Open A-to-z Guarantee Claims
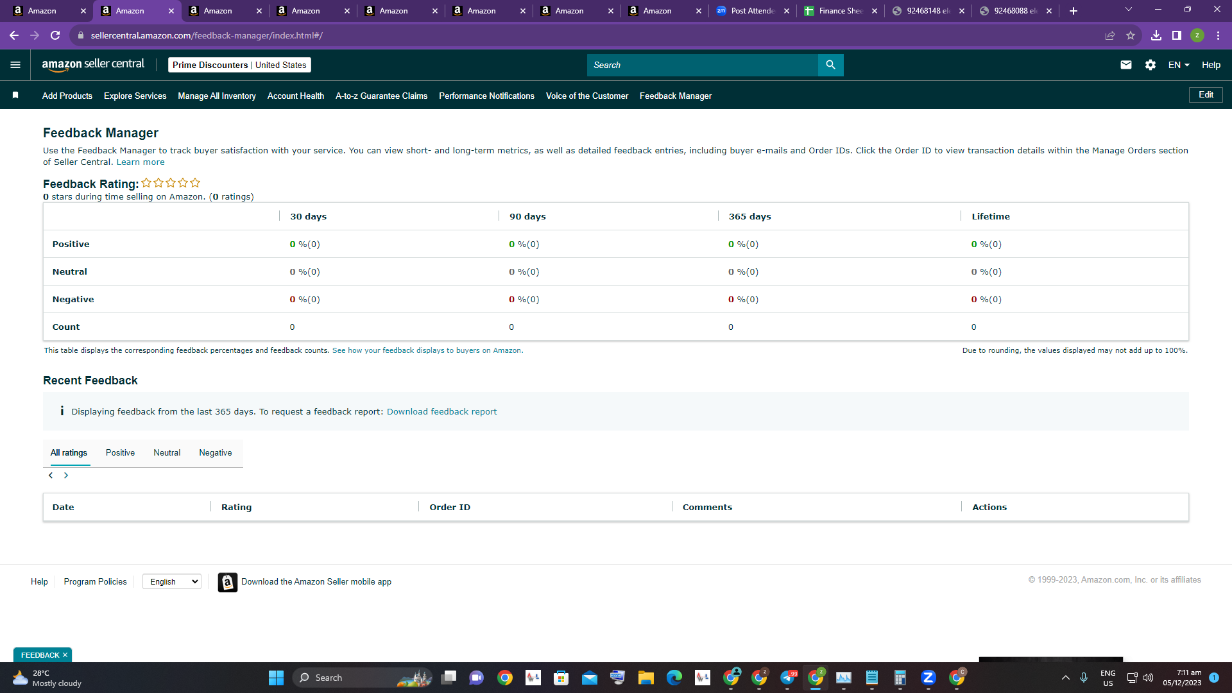 click(382, 96)
